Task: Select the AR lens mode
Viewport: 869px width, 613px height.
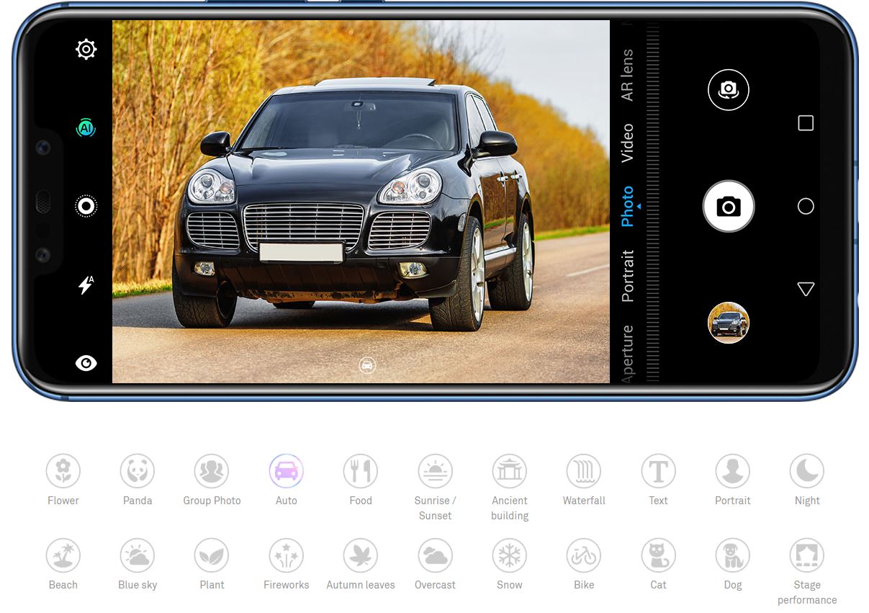Action: pyautogui.click(x=627, y=75)
